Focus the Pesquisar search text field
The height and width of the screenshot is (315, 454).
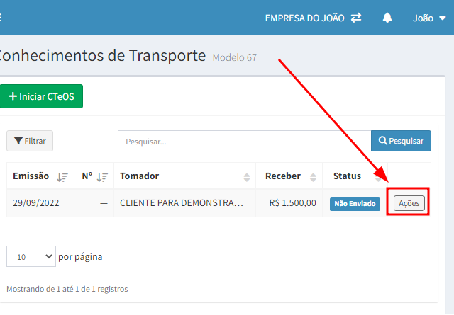point(244,141)
